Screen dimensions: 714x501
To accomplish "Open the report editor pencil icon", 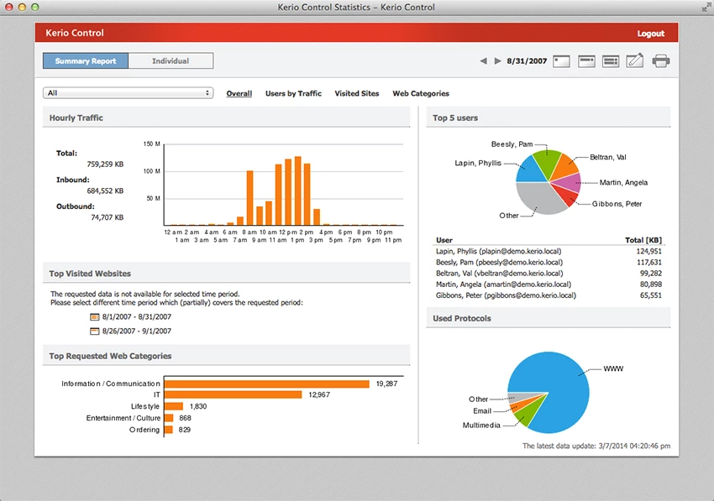I will coord(635,60).
